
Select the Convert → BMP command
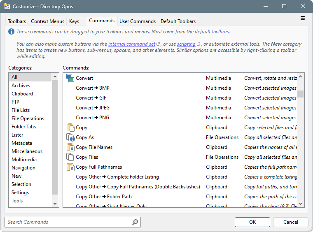coord(180,88)
